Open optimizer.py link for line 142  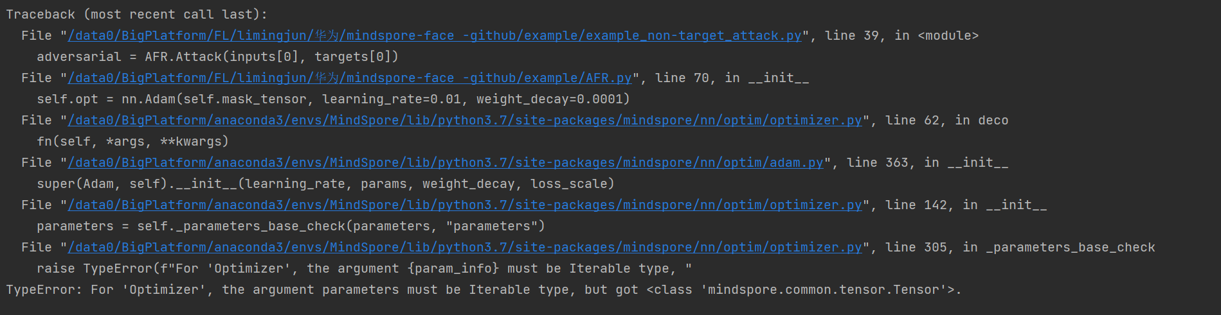pyautogui.click(x=464, y=205)
